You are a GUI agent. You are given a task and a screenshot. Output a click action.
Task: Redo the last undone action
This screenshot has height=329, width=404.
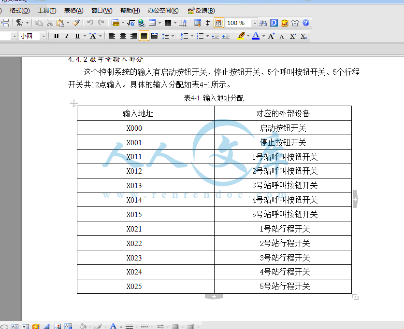101,23
